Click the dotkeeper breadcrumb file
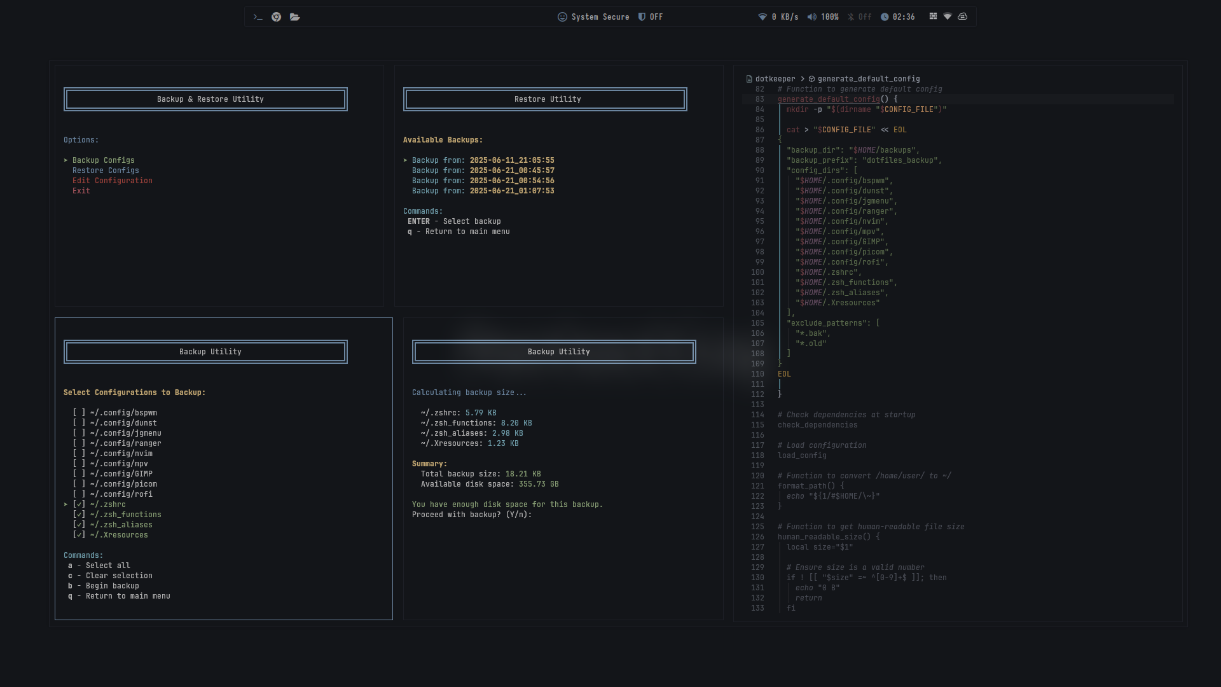 point(775,79)
